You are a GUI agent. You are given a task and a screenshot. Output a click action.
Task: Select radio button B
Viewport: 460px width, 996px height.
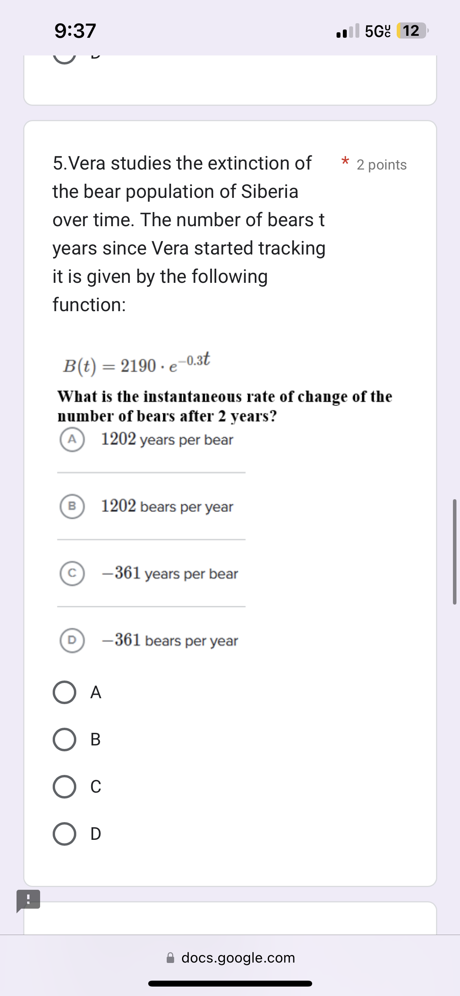tap(65, 740)
